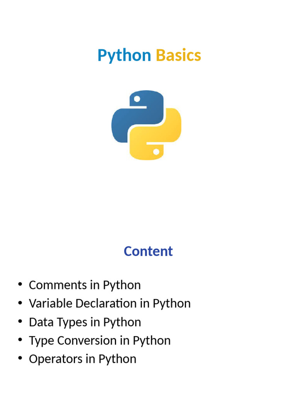Click the Comments in Python list item
Screen dimensions: 297x396
pos(85,285)
